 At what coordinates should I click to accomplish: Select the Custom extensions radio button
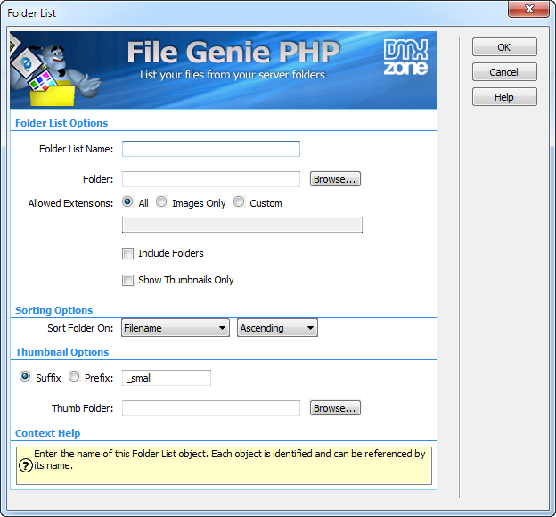[x=239, y=202]
